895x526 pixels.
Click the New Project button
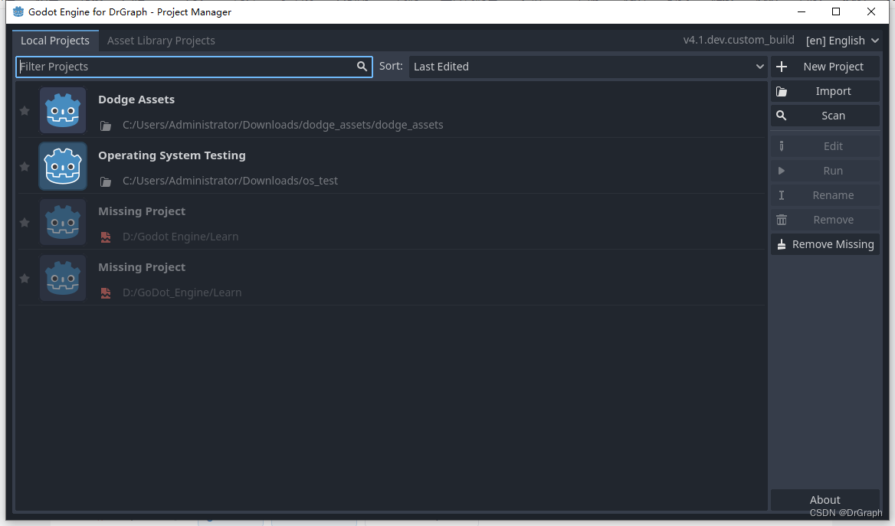825,67
